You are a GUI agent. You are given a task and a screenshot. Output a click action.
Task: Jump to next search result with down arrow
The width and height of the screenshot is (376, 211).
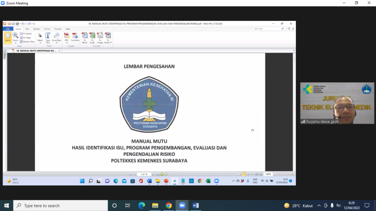(x=289, y=29)
